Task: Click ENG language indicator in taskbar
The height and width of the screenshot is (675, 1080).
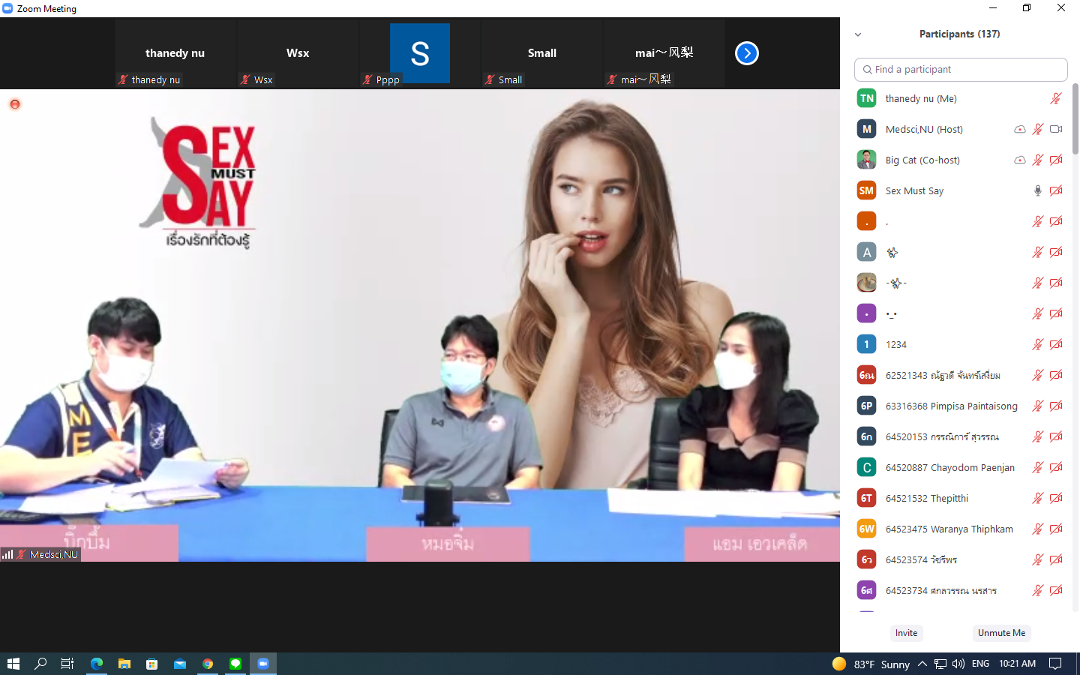Action: [980, 664]
